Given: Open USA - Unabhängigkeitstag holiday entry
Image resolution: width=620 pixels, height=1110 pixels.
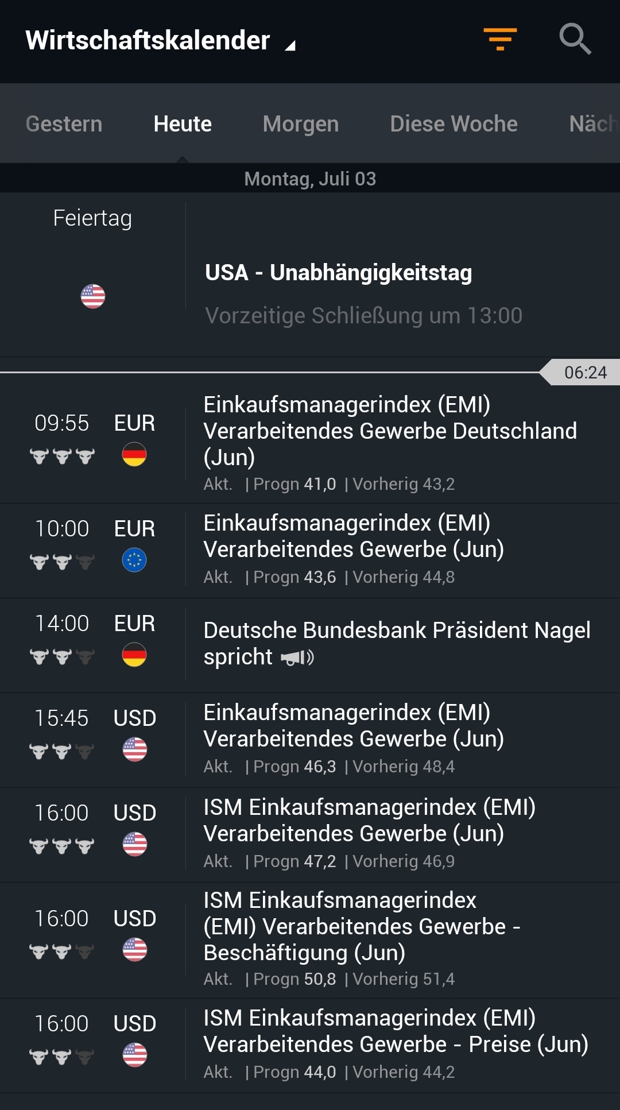Looking at the screenshot, I should (x=339, y=273).
